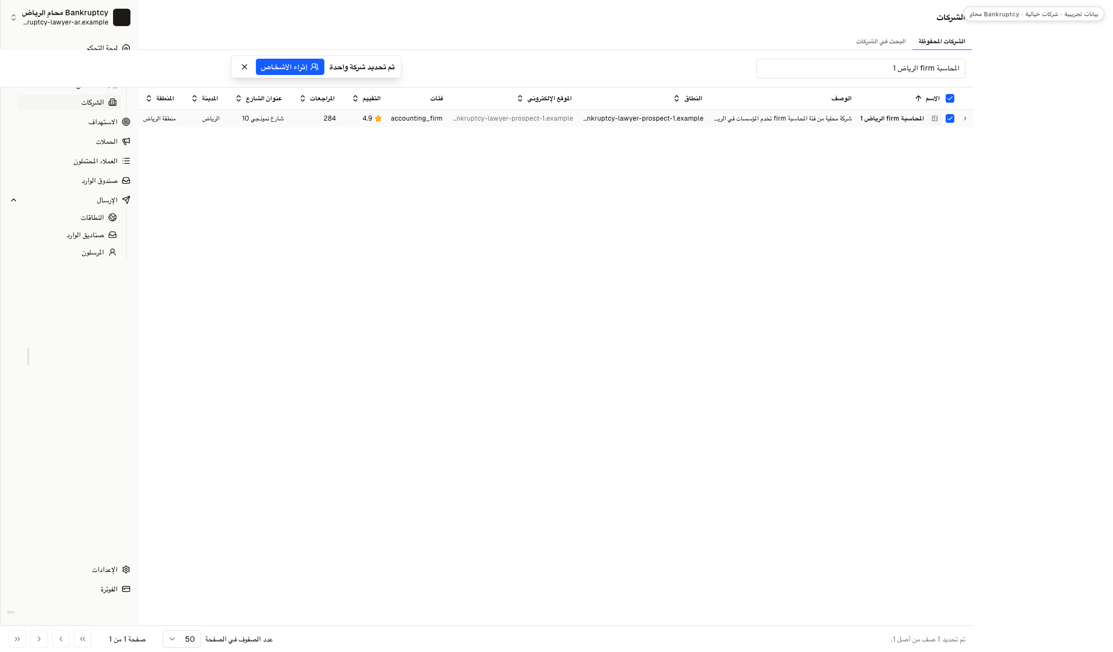Uncheck the المحاسبة firm الرياض 1 row
Image resolution: width=1113 pixels, height=652 pixels.
point(950,118)
